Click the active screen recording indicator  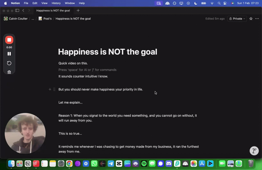coord(159,3)
